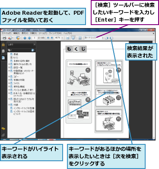
Task: Open the ファイル(F) menu
Action: click(x=6, y=33)
